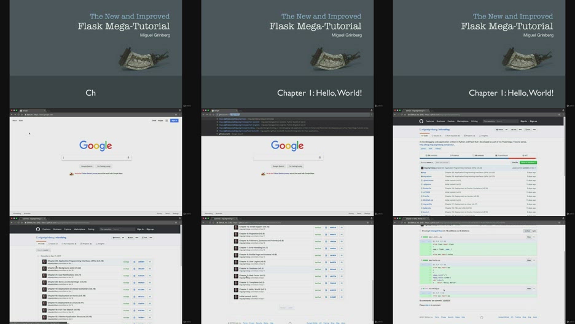Image resolution: width=575 pixels, height=324 pixels.
Task: Switch the diff to Unified view
Action: tap(527, 231)
